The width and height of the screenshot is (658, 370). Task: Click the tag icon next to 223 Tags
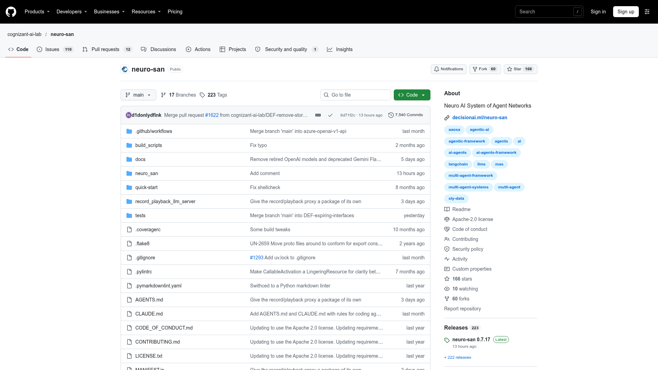click(x=202, y=95)
